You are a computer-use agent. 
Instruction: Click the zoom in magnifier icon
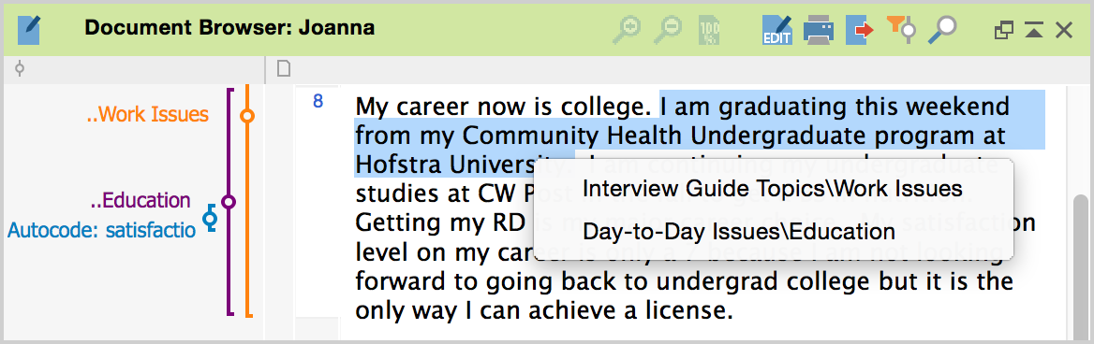coord(627,29)
